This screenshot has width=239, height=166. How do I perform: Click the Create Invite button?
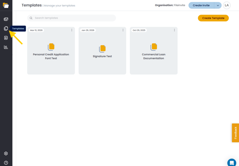click(201, 5)
